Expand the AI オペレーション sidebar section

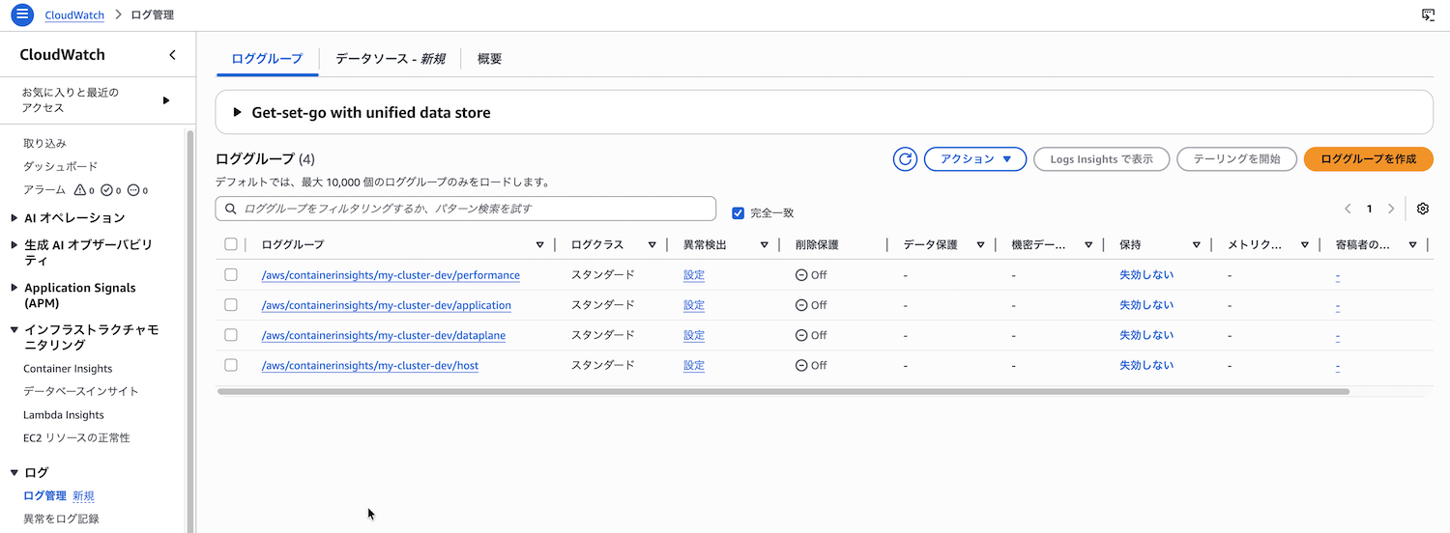click(x=14, y=218)
